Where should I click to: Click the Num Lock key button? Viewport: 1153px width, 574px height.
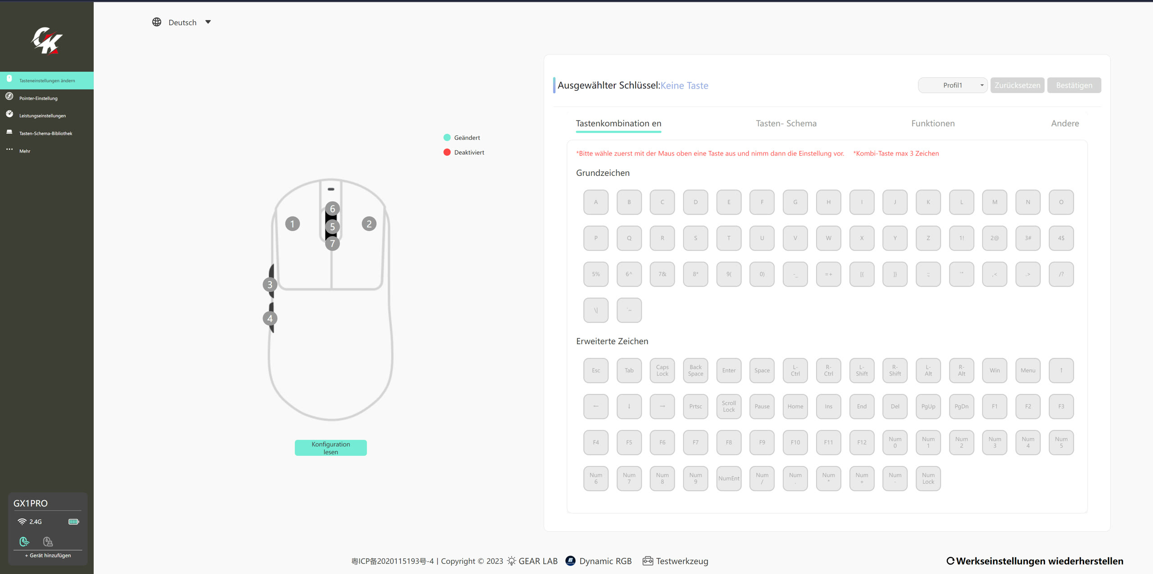928,479
